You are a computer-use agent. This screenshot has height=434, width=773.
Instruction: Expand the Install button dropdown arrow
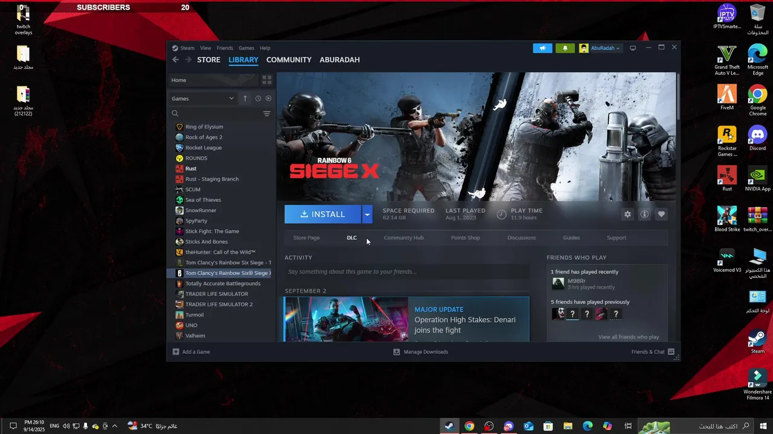click(367, 214)
